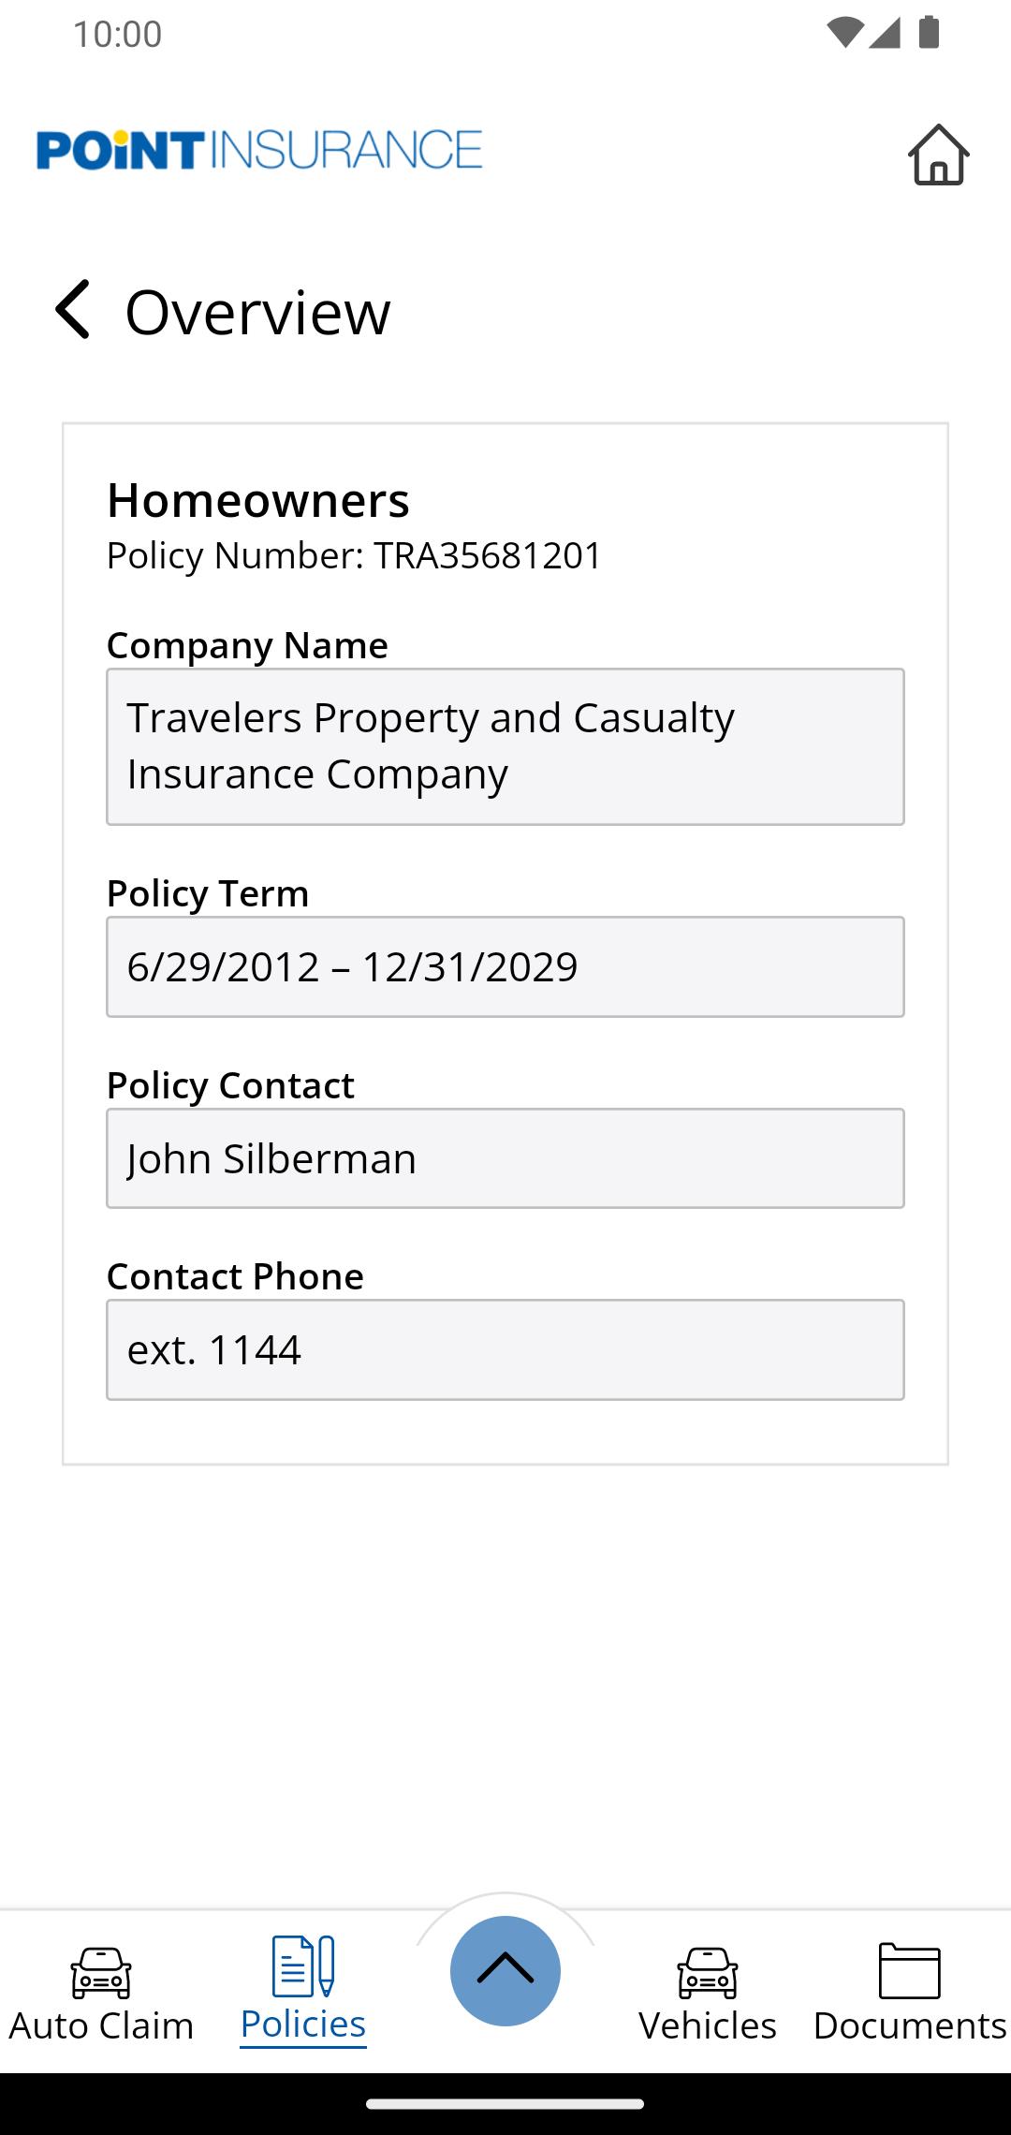Image resolution: width=1011 pixels, height=2135 pixels.
Task: Go back using the Overview arrow
Action: 73,310
